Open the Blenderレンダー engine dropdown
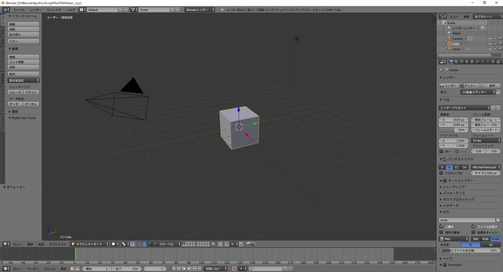 coord(199,10)
